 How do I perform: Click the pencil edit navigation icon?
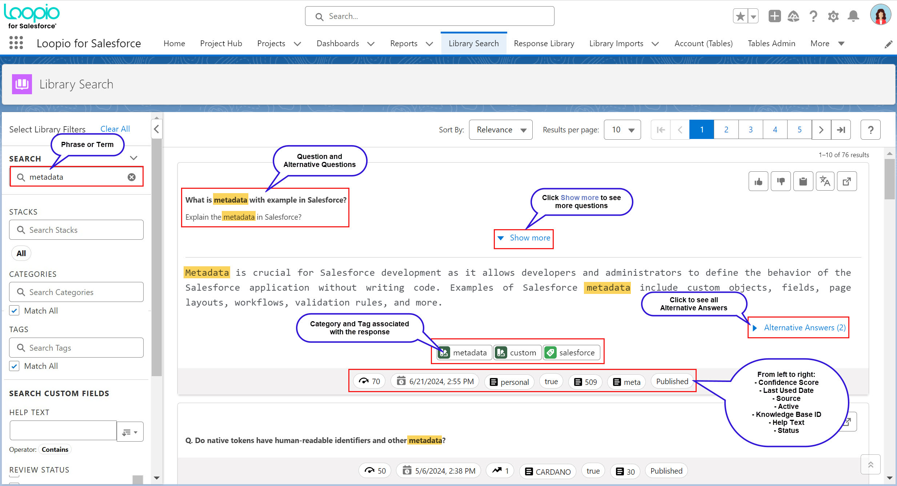click(888, 44)
